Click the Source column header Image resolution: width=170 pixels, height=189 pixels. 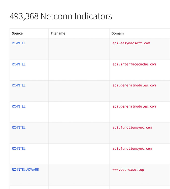(17, 33)
